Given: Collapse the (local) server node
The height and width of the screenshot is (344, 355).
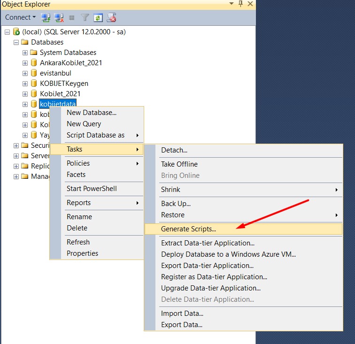Looking at the screenshot, I should tap(7, 32).
